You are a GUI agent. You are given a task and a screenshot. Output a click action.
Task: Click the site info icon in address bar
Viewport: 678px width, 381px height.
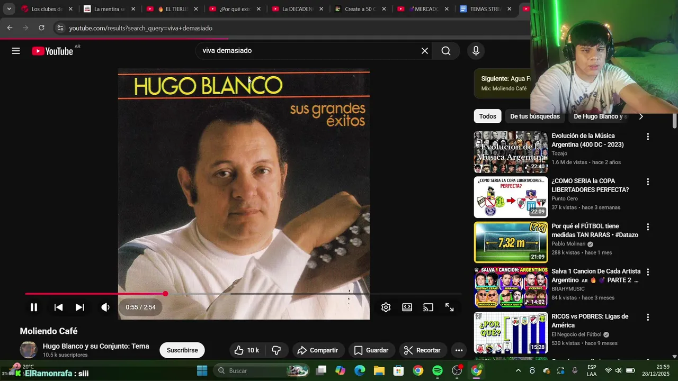60,28
